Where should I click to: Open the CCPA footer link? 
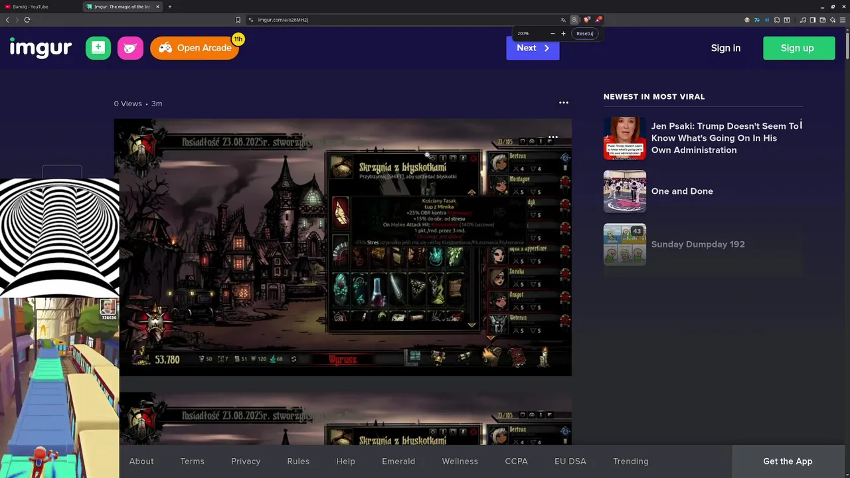(517, 461)
